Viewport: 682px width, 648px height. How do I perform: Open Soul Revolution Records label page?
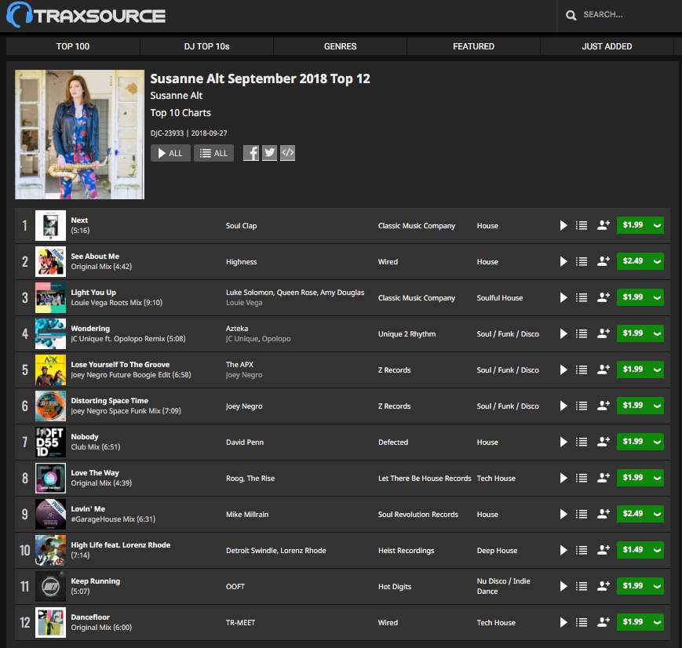(x=418, y=515)
